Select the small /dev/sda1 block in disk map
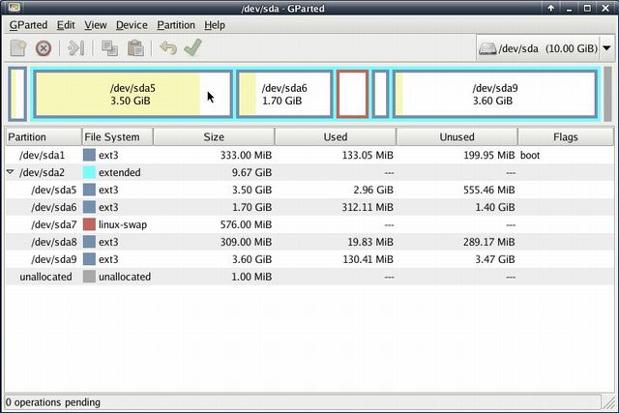 pos(17,94)
